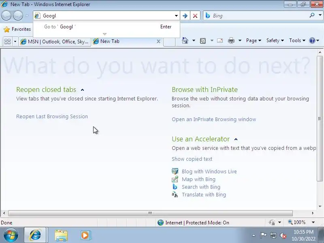Expand autocomplete suggestions chevron
This screenshot has height=243, width=324.
pyautogui.click(x=104, y=34)
